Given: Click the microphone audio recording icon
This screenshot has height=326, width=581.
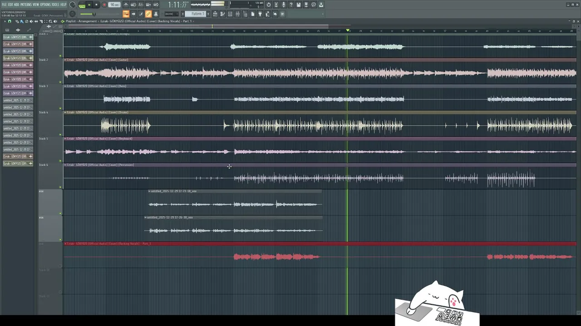Looking at the screenshot, I should coord(284,5).
